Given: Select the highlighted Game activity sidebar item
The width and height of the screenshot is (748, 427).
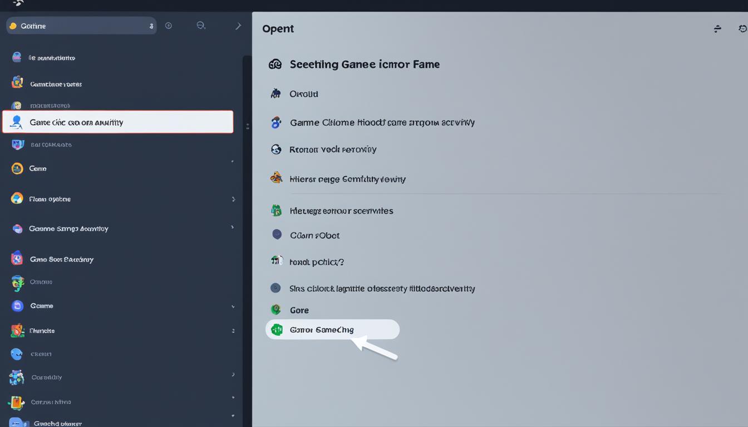Looking at the screenshot, I should click(x=118, y=122).
